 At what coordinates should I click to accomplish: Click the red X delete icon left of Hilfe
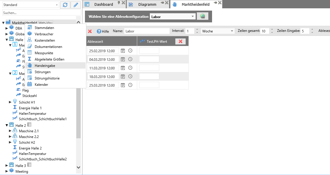point(90,31)
